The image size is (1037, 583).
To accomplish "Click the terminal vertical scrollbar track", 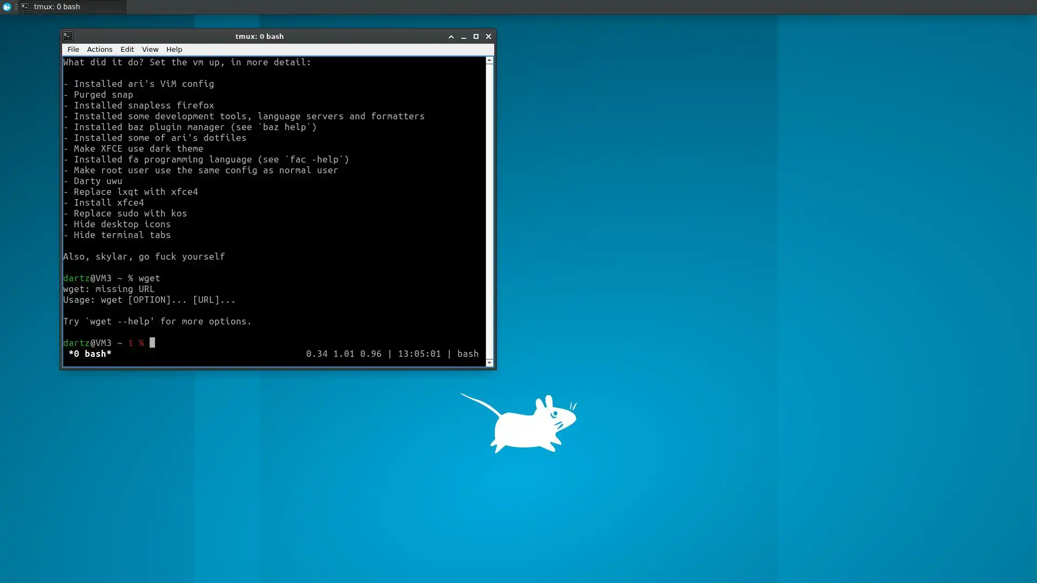I will pos(489,211).
